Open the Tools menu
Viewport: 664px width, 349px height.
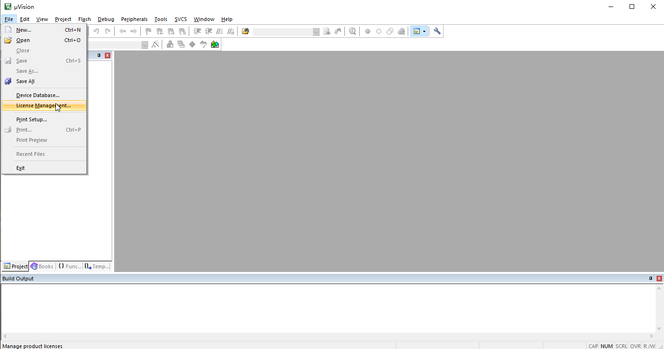(161, 19)
